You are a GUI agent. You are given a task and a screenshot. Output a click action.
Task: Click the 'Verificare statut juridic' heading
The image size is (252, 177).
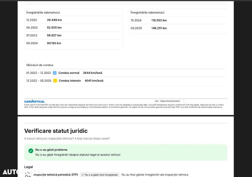[x=56, y=131]
